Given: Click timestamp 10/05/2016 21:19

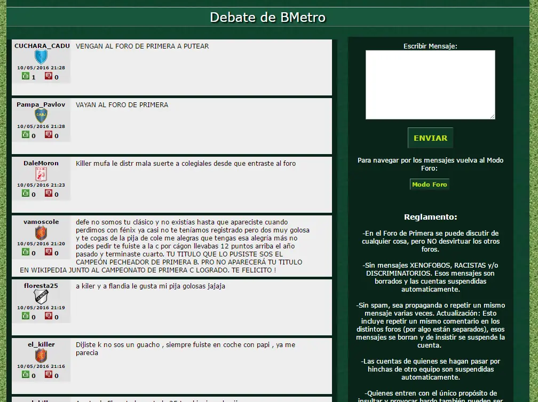Looking at the screenshot, I should coord(41,308).
